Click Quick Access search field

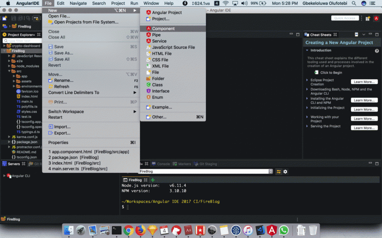pyautogui.click(x=345, y=18)
